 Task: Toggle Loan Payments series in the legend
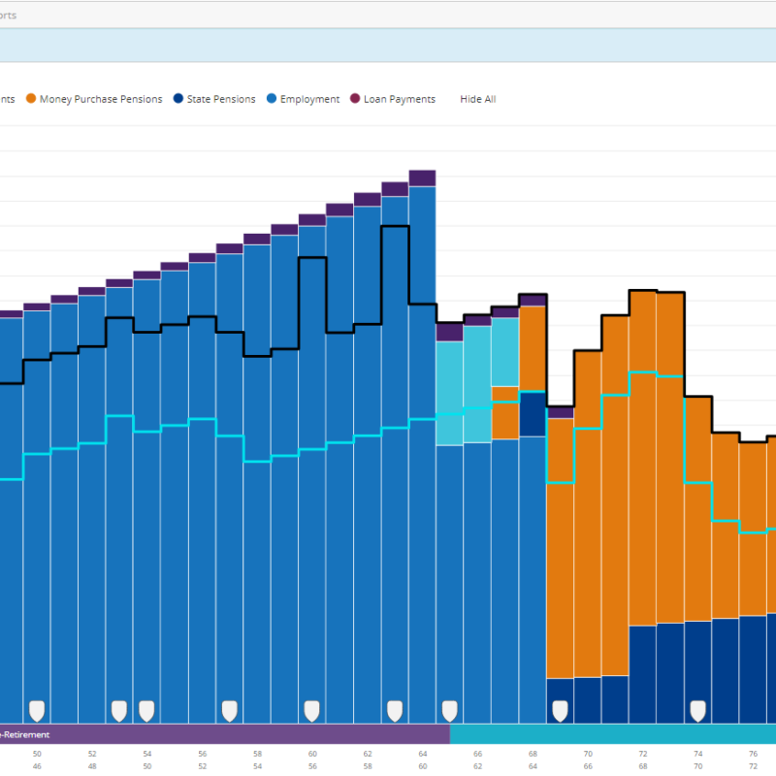pyautogui.click(x=399, y=99)
